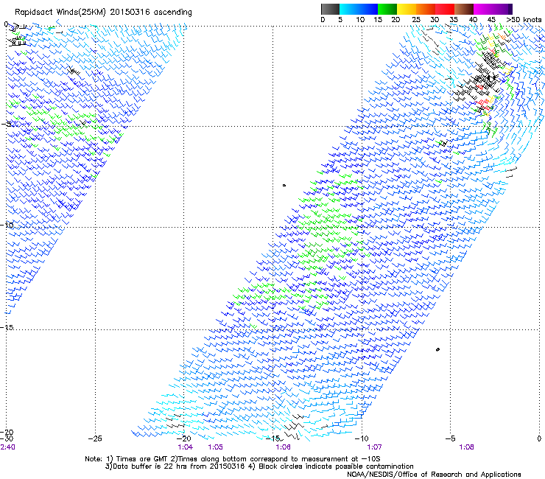Viewport: 545px width, 479px height.
Task: Click the black contamination circle below -15 latitude
Action: tap(437, 349)
